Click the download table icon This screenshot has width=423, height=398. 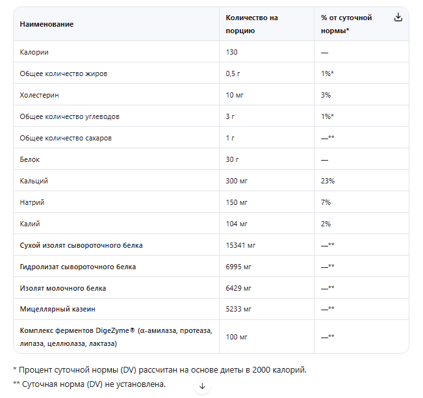pyautogui.click(x=398, y=18)
